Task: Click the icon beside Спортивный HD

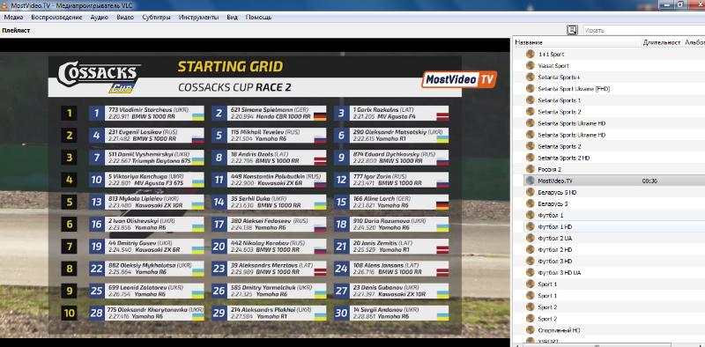Action: [x=531, y=330]
